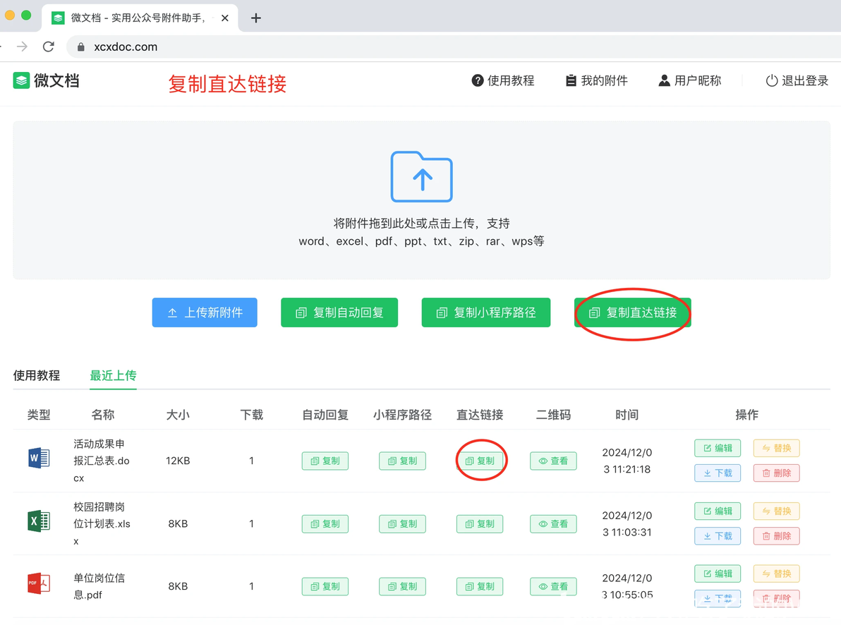Copy 小程序路径 for 活动成果申报汇总表.docx row
The width and height of the screenshot is (841, 625).
(402, 461)
